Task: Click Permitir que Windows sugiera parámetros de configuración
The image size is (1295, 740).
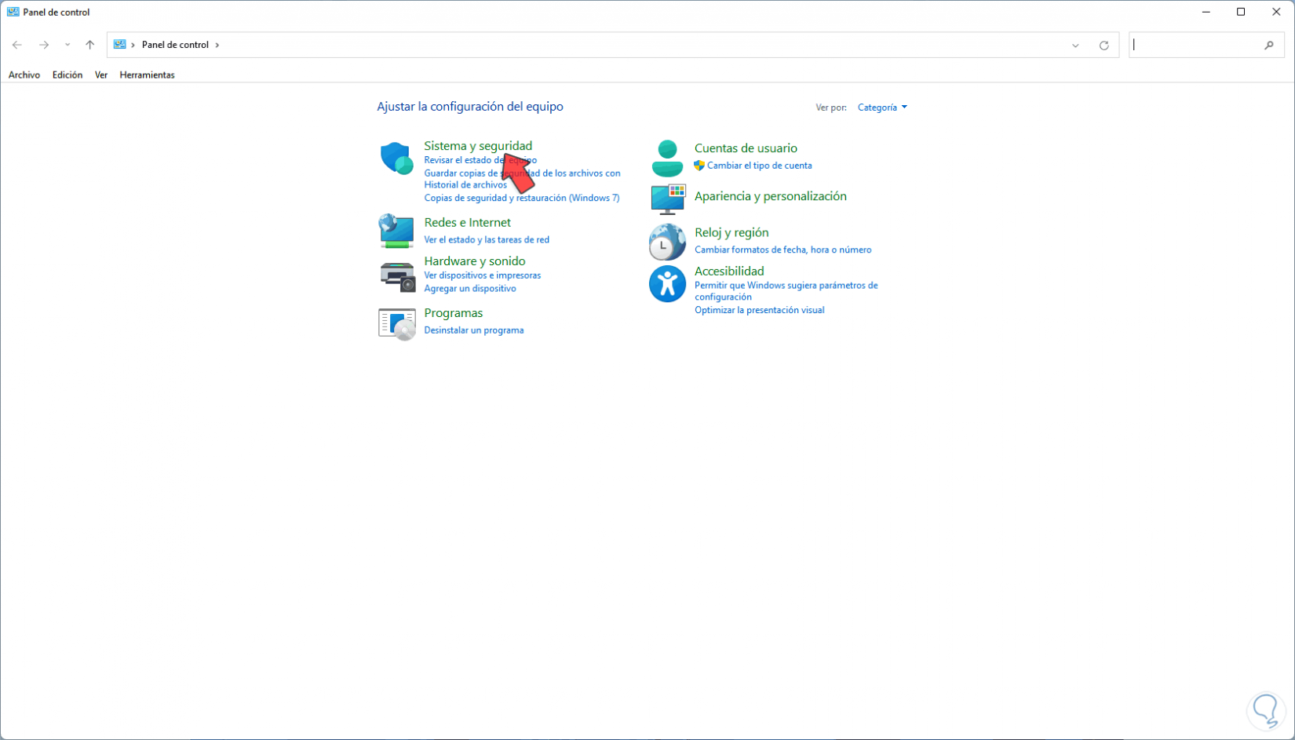Action: click(x=786, y=291)
